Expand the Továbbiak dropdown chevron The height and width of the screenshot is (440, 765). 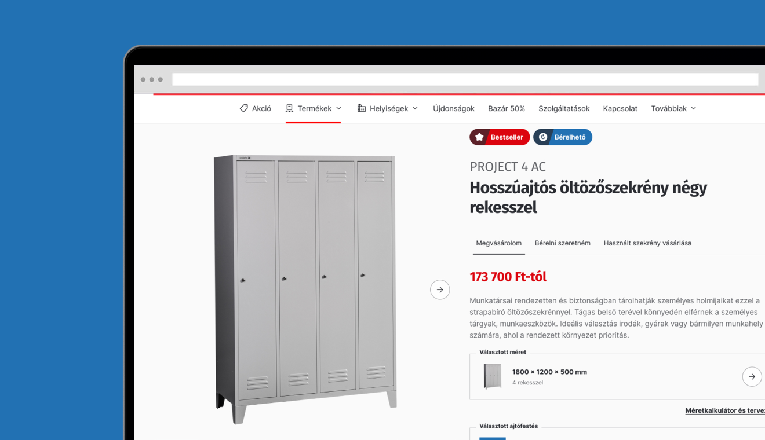click(x=694, y=108)
